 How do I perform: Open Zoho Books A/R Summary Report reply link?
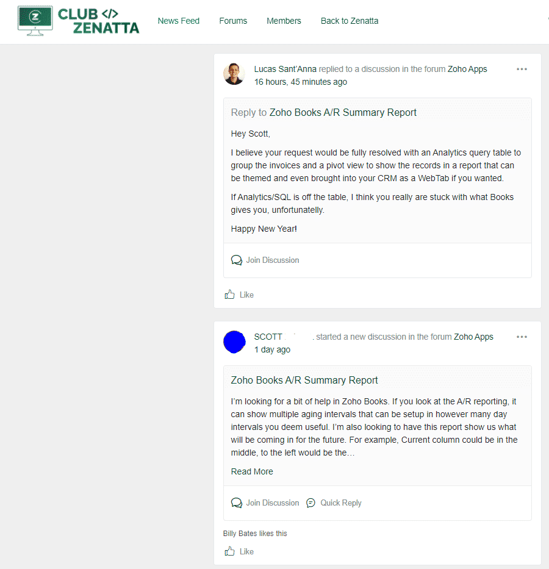(343, 112)
